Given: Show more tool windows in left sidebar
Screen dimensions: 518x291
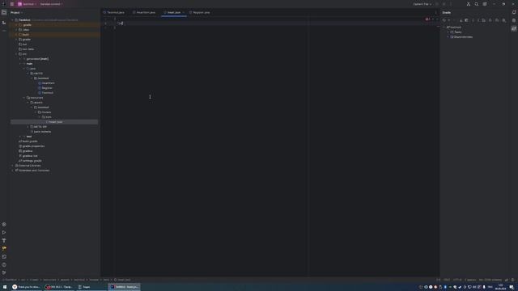Looking at the screenshot, I should (x=4, y=31).
